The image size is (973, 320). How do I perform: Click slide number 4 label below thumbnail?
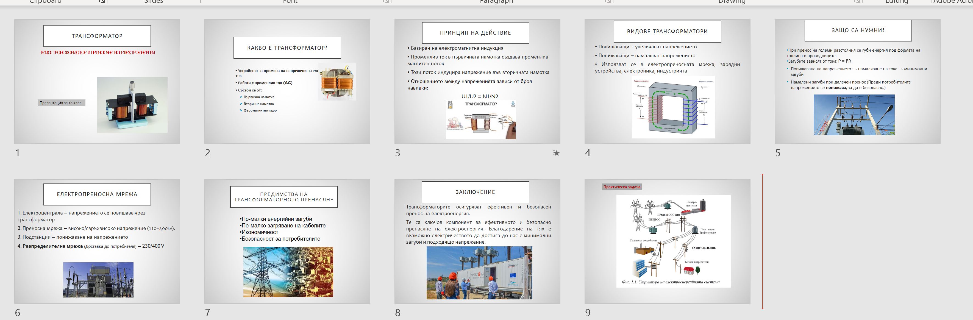[x=587, y=153]
